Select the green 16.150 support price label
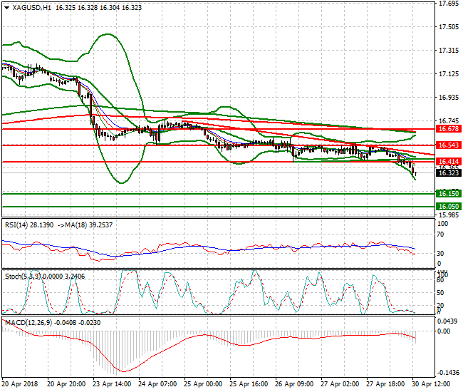 coord(447,193)
